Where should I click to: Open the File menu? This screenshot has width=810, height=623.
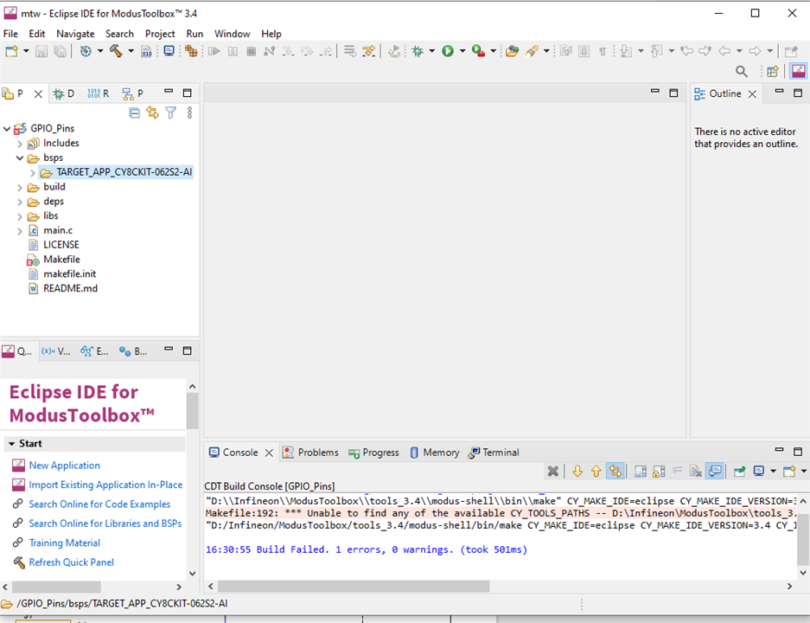10,34
